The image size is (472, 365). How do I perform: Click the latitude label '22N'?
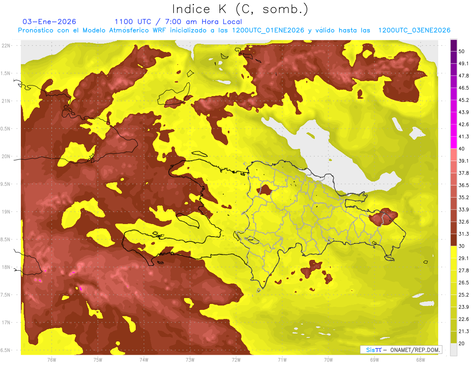6,45
